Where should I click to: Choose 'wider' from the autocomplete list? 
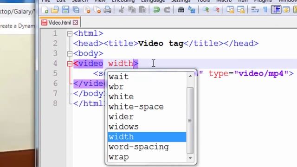click(147, 117)
